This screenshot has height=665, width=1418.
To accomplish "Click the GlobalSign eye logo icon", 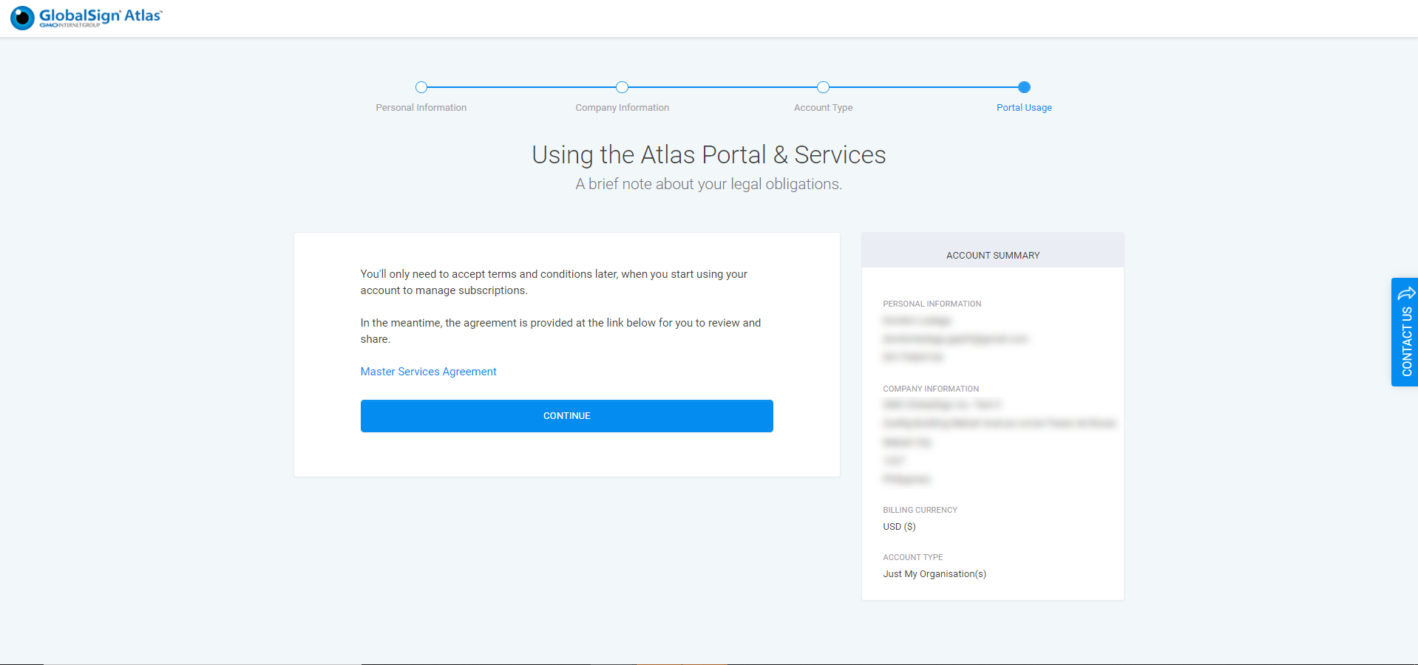I will (x=22, y=18).
